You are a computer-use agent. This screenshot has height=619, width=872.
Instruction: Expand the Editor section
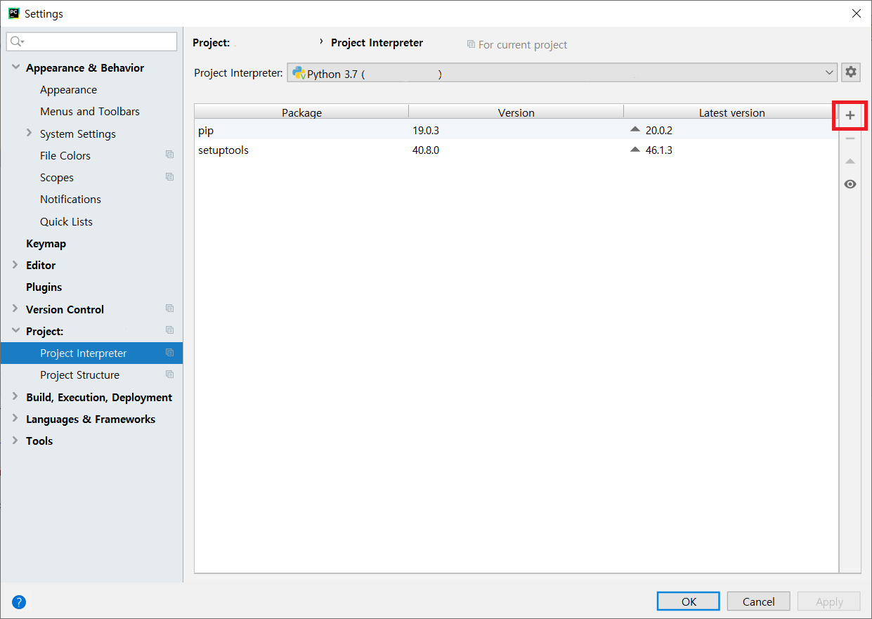click(15, 265)
